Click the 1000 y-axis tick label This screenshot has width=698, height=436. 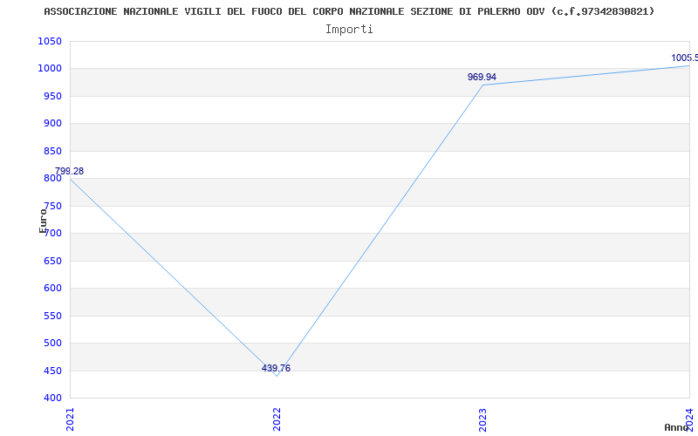(50, 69)
